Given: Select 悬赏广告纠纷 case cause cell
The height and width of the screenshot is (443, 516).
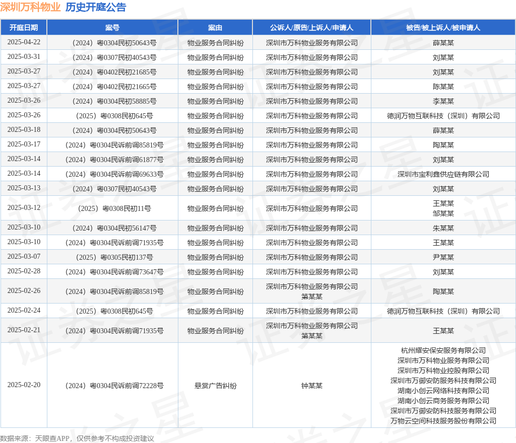Looking at the screenshot, I should coord(215,386).
